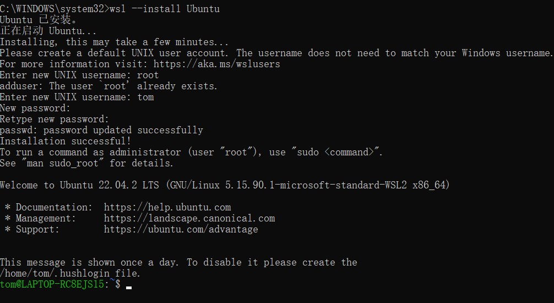Image resolution: width=554 pixels, height=303 pixels.
Task: Click the "Welcome to Ubuntu 22.04.2 LTS" text
Action: (x=82, y=185)
